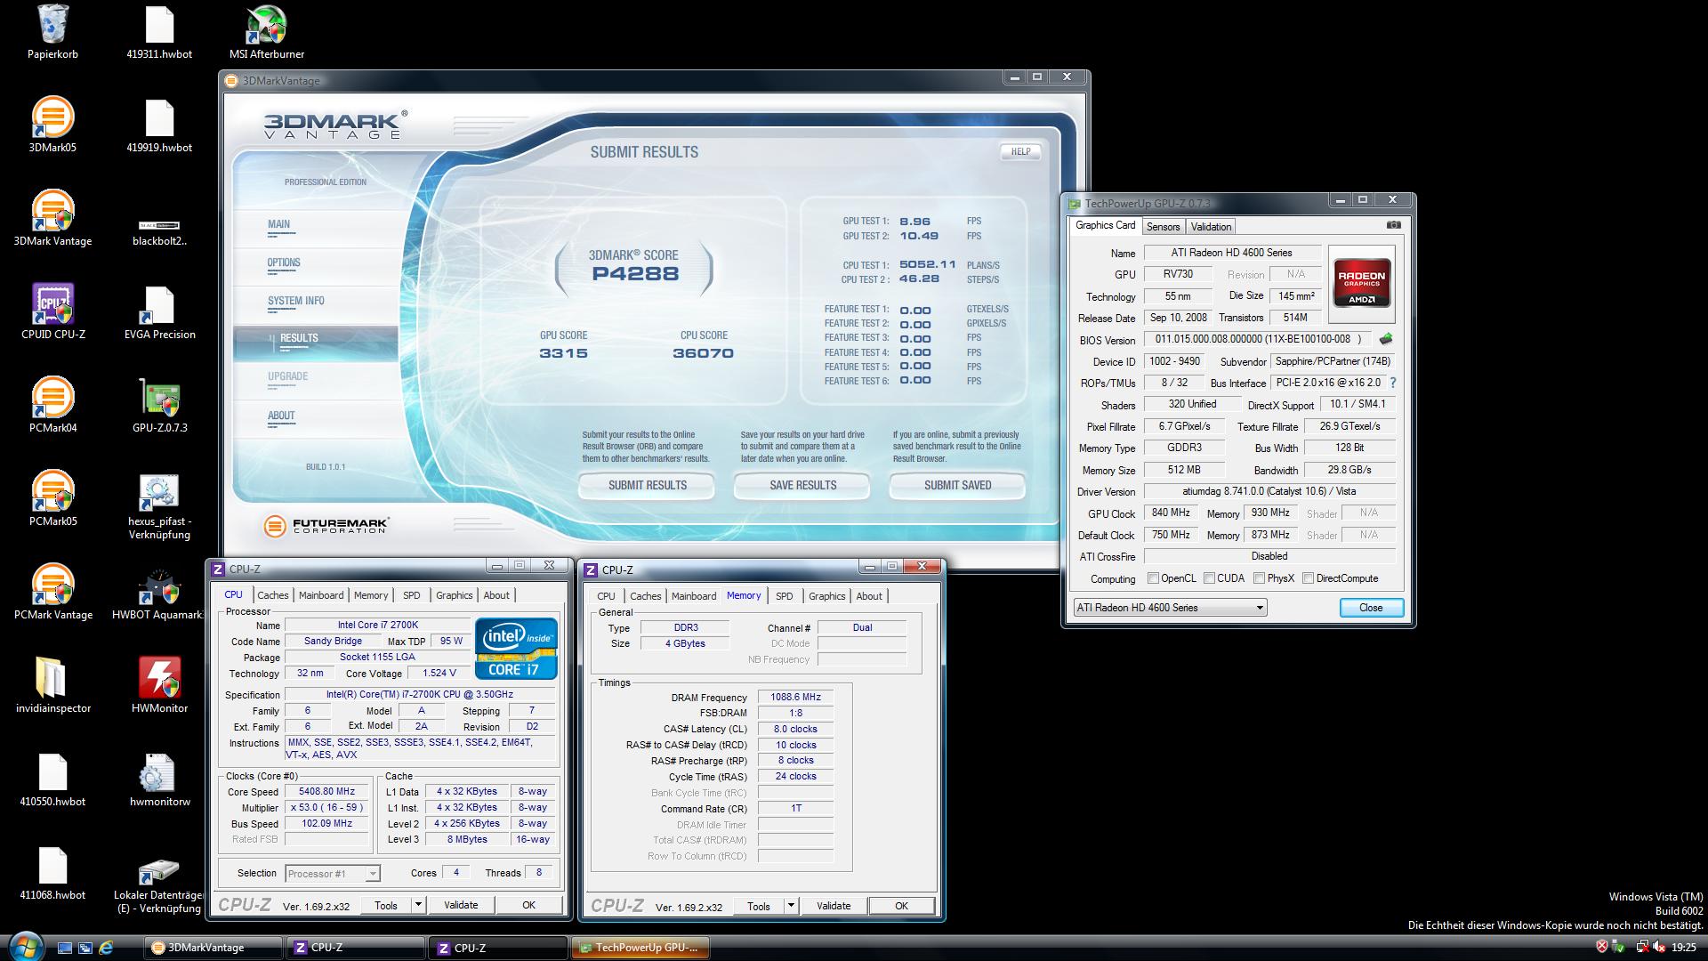The width and height of the screenshot is (1708, 961).
Task: Switch to TechPowerUp GPU-Z taskbar button
Action: (641, 948)
